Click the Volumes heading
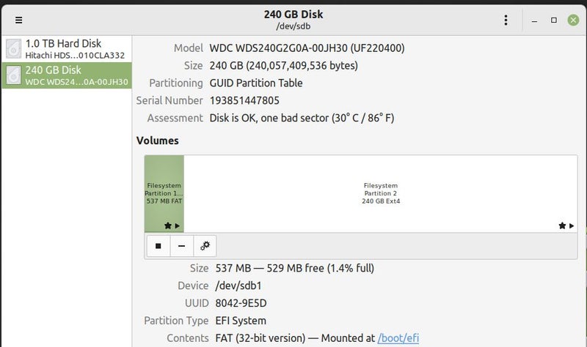The image size is (587, 347). tap(158, 141)
